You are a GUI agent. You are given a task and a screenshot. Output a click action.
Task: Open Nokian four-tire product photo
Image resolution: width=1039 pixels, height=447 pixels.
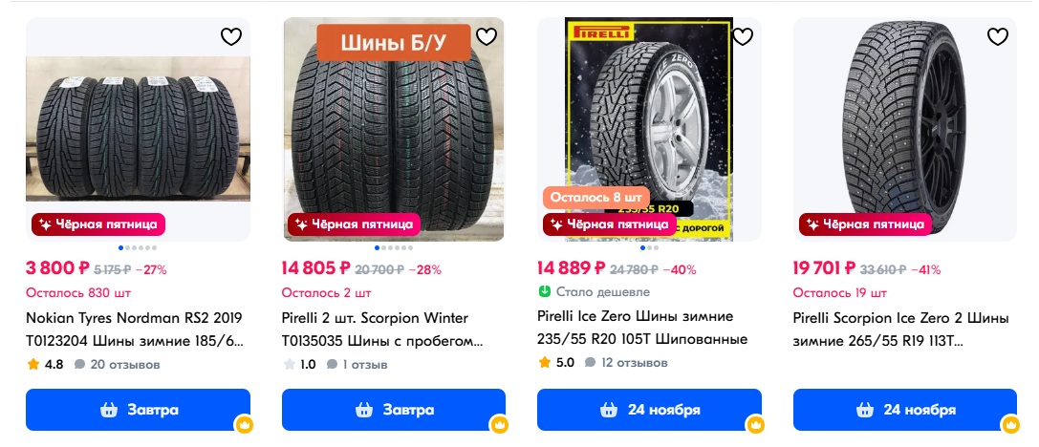tap(138, 129)
